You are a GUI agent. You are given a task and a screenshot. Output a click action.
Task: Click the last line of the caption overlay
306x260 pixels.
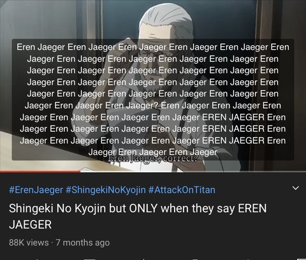click(153, 152)
